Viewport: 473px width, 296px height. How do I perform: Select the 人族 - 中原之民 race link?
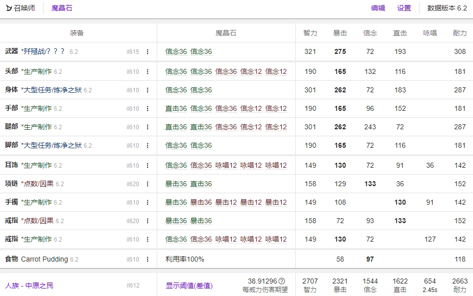coord(29,286)
